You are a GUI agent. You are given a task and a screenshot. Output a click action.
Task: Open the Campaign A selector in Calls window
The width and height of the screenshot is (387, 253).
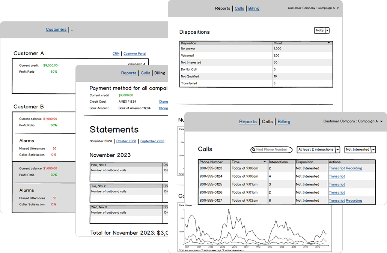pos(381,121)
